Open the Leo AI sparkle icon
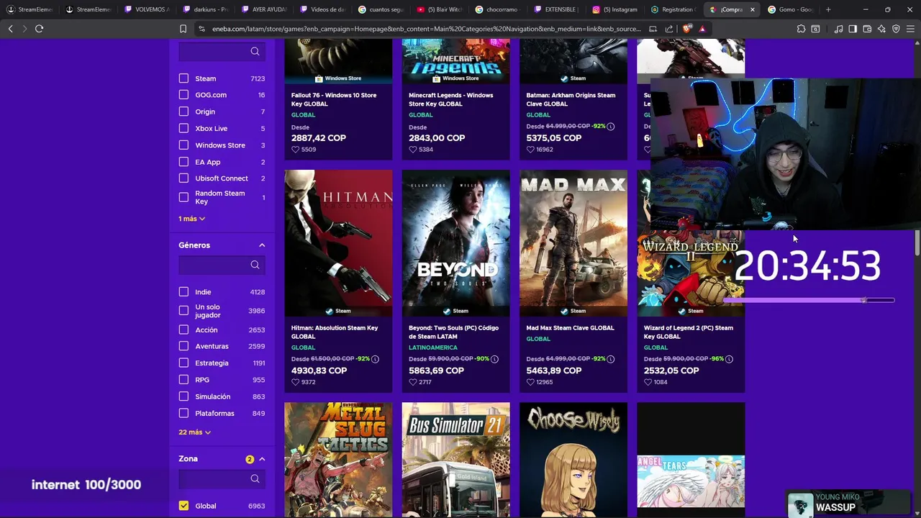This screenshot has height=518, width=921. click(881, 29)
